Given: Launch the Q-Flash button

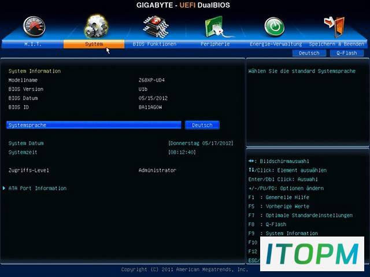Looking at the screenshot, I should [347, 53].
